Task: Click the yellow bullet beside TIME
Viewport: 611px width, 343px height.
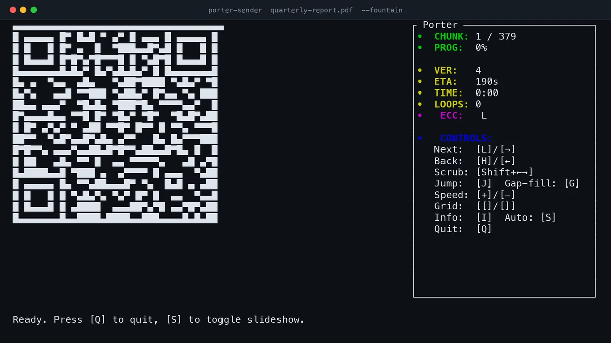Action: click(420, 93)
